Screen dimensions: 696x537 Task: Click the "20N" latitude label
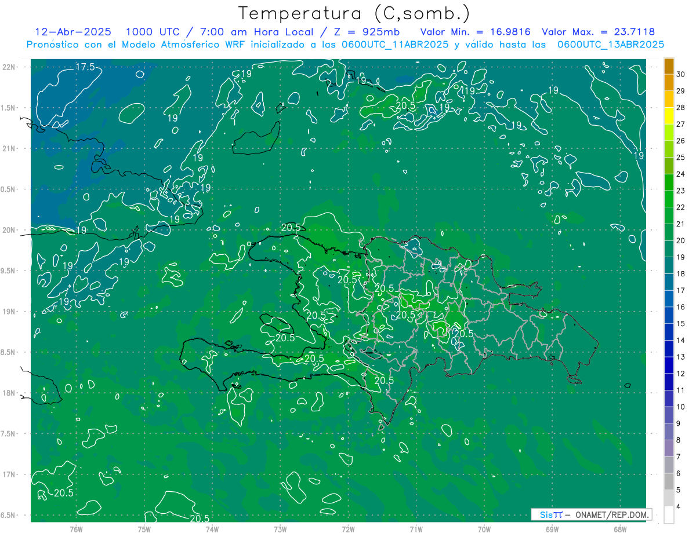coord(9,230)
